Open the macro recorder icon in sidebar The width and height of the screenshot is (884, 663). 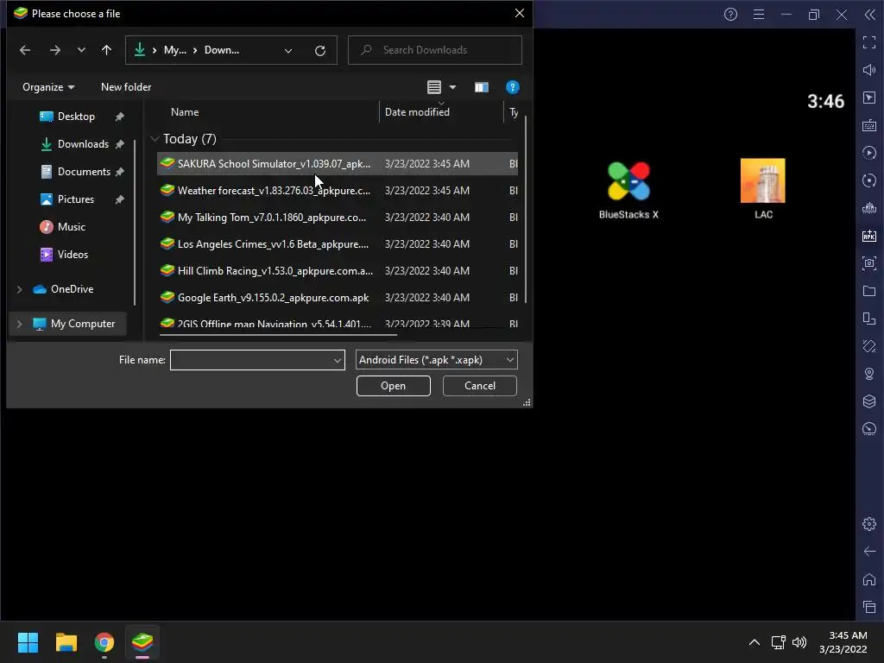[x=868, y=153]
